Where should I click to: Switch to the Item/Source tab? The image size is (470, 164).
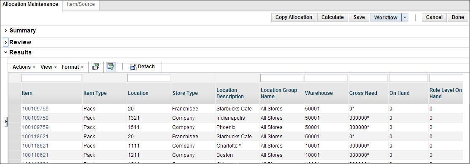[81, 5]
